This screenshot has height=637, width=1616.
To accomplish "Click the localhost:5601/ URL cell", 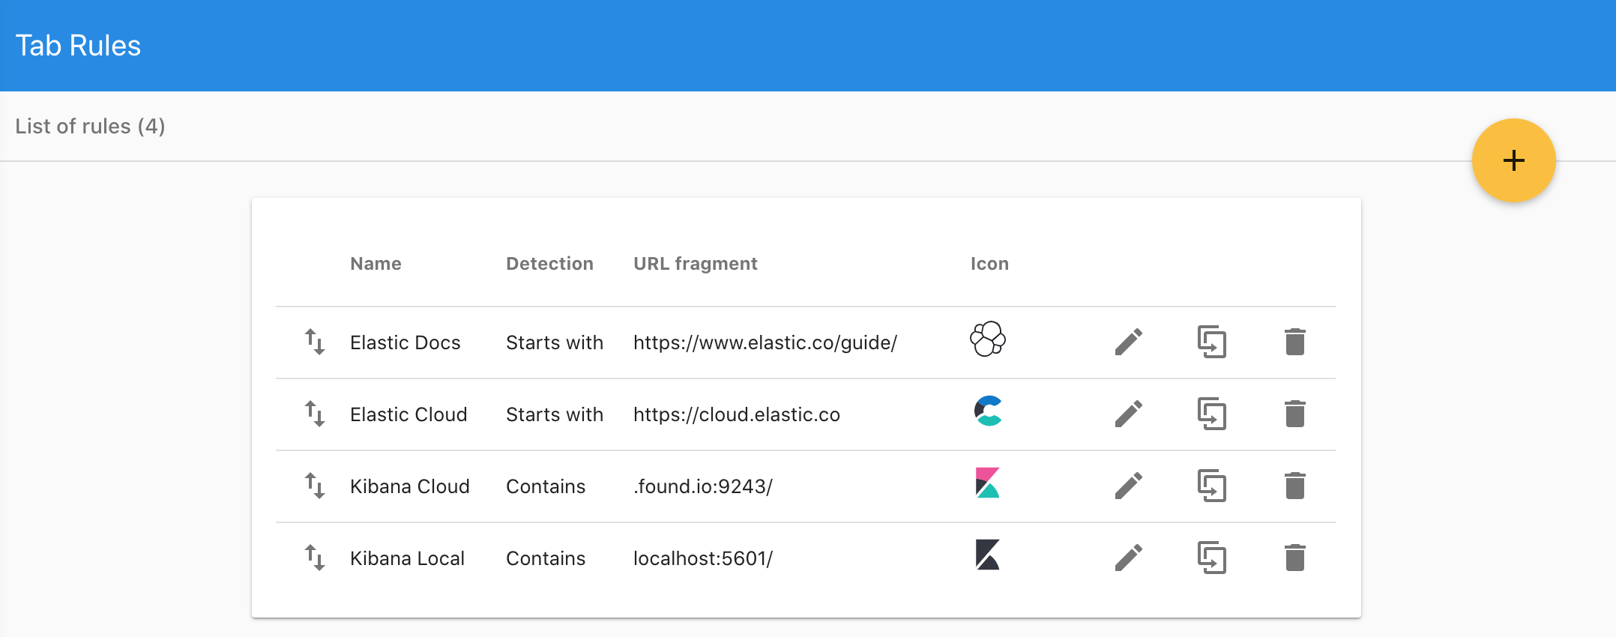I will click(703, 558).
